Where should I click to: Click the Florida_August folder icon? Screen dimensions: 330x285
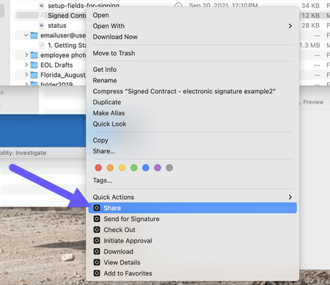(x=34, y=75)
